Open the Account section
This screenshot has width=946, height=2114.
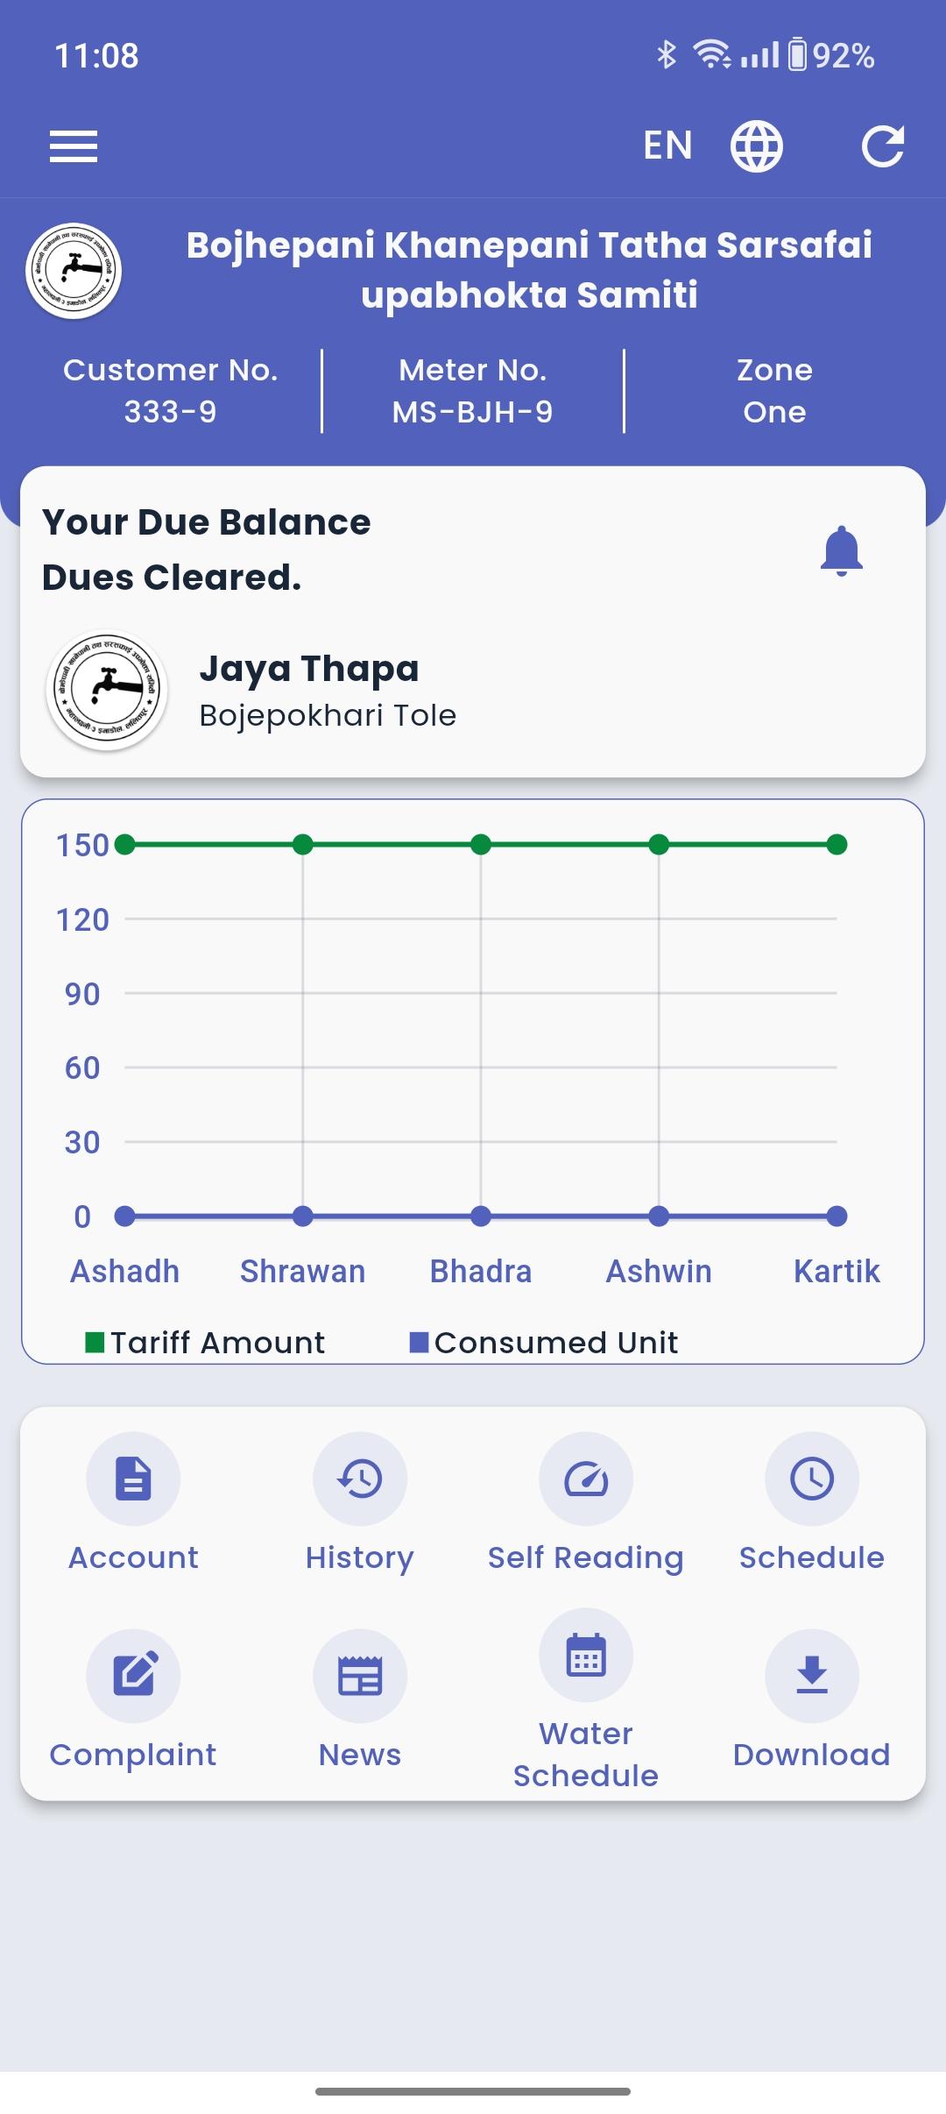pos(133,1502)
